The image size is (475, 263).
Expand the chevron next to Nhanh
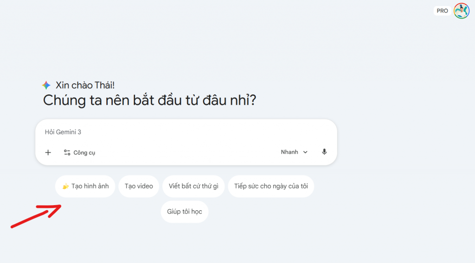305,152
